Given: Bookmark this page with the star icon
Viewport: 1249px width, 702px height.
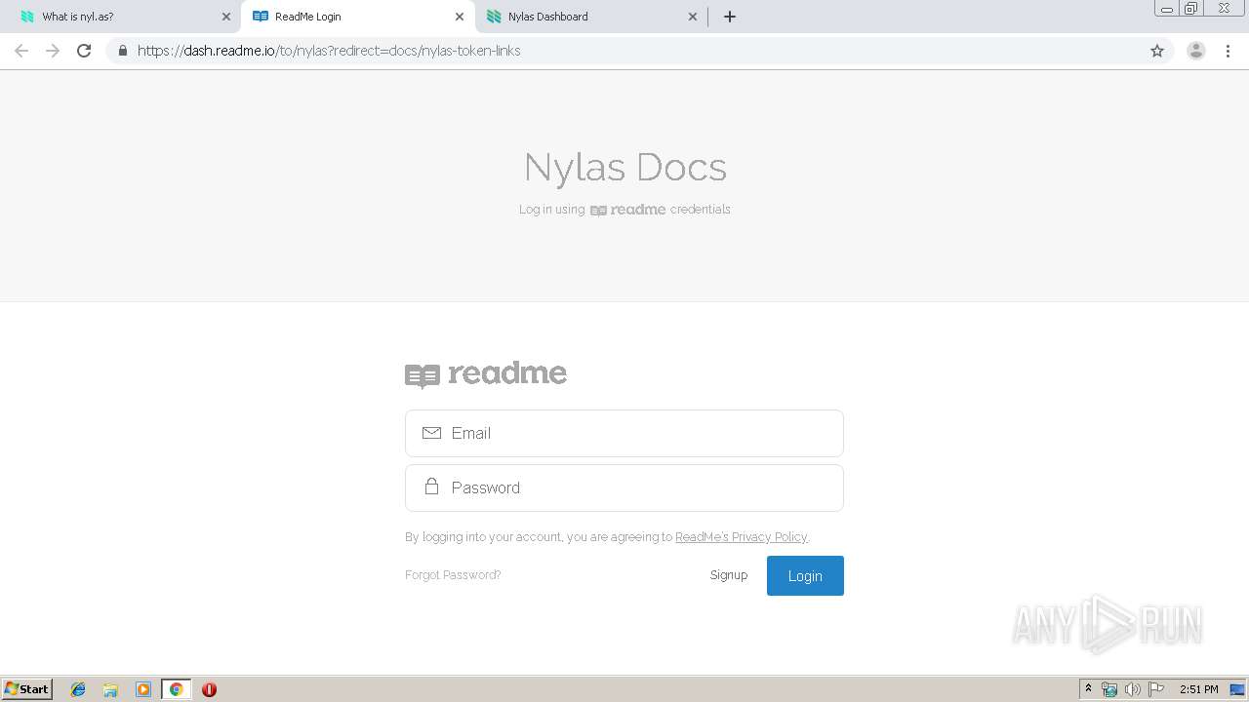Looking at the screenshot, I should [1157, 51].
